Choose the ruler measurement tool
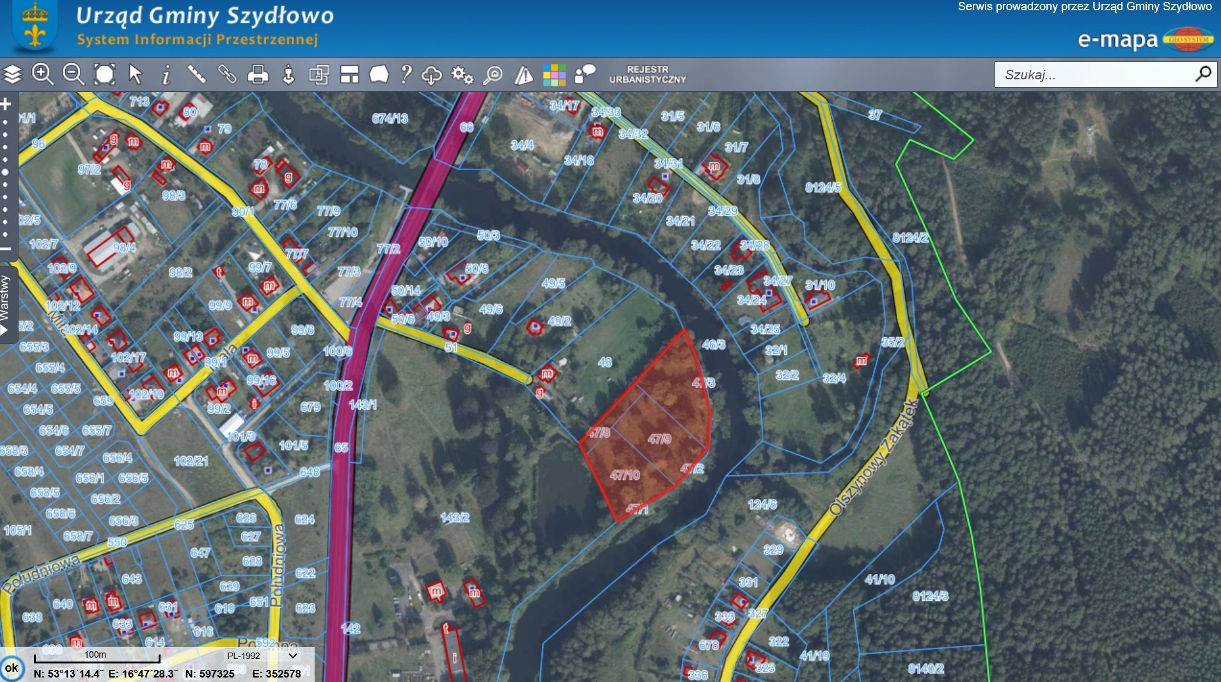The width and height of the screenshot is (1221, 682). point(196,75)
